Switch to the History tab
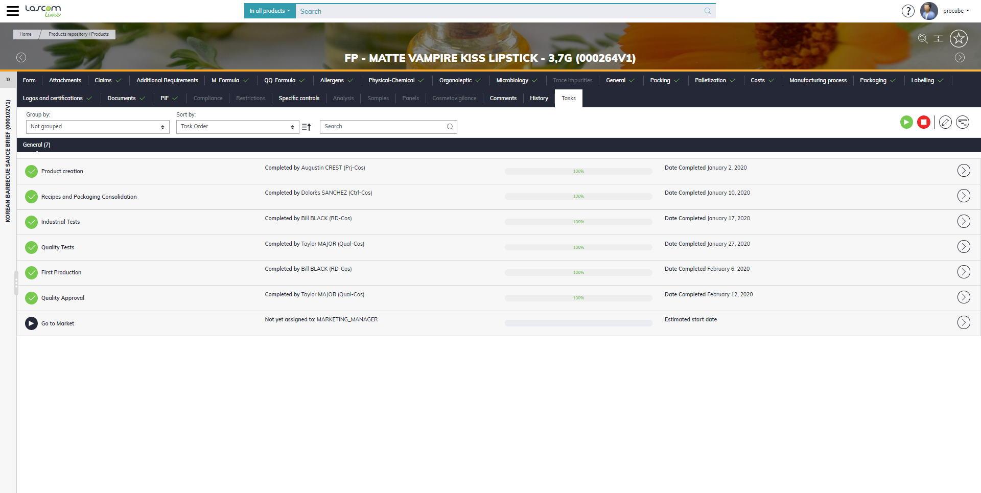 [539, 98]
